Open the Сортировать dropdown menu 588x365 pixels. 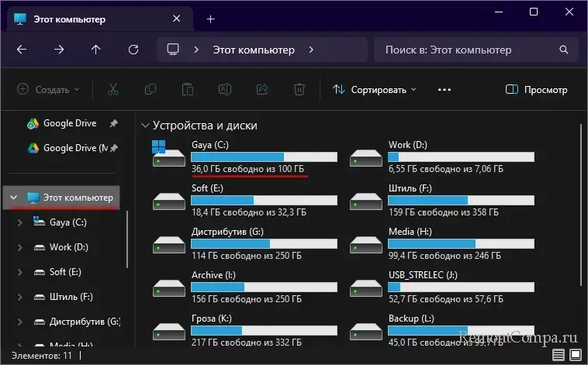(x=375, y=89)
